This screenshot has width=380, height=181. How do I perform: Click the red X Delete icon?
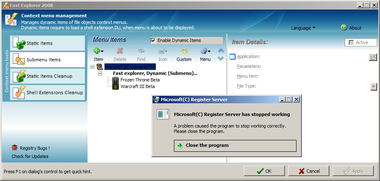pyautogui.click(x=120, y=51)
